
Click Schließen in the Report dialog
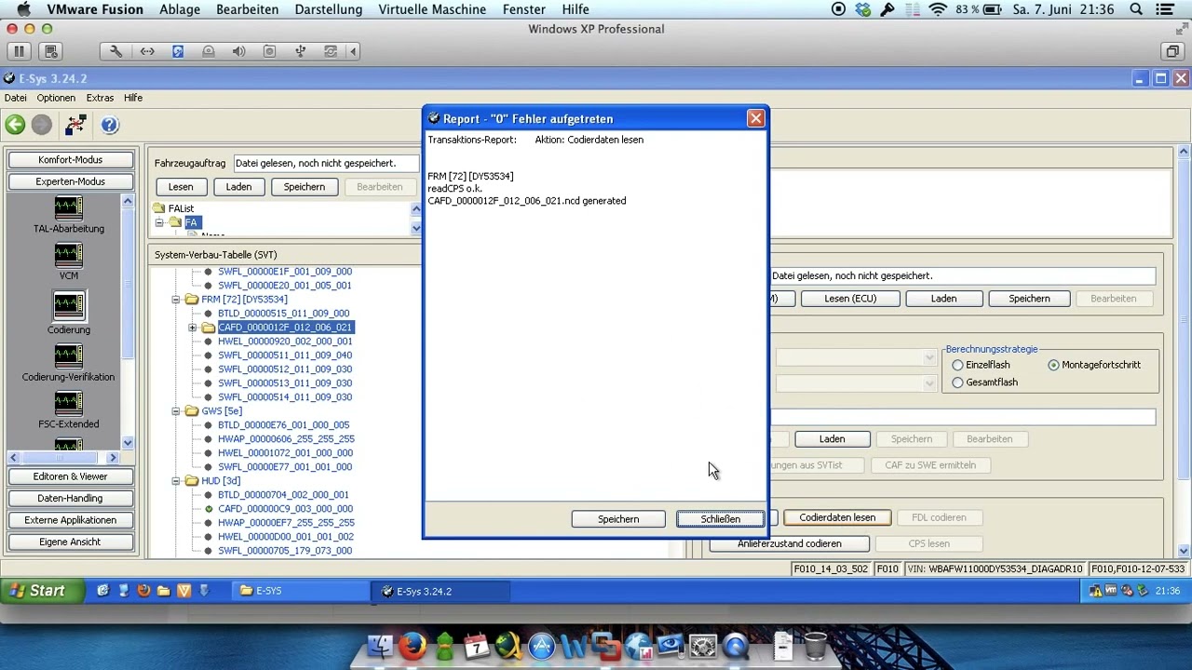720,519
